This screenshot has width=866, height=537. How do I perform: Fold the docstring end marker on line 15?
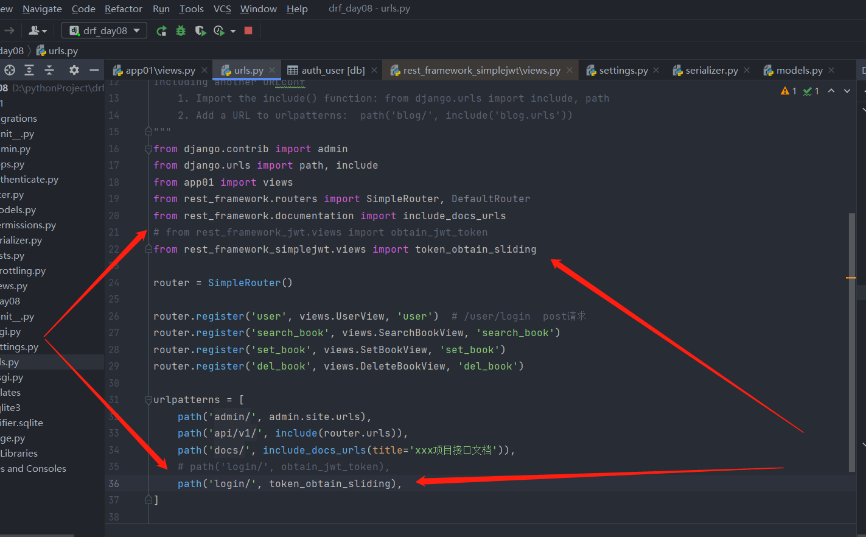click(x=148, y=132)
